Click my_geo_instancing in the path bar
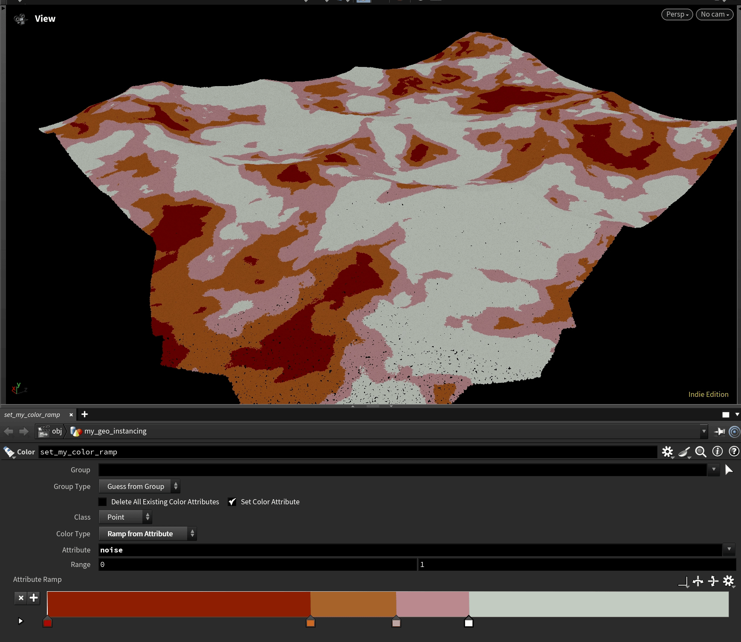This screenshot has width=741, height=642. [115, 431]
